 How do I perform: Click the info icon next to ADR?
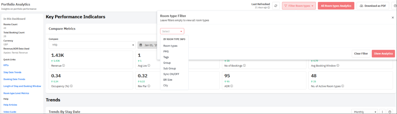click(x=232, y=86)
